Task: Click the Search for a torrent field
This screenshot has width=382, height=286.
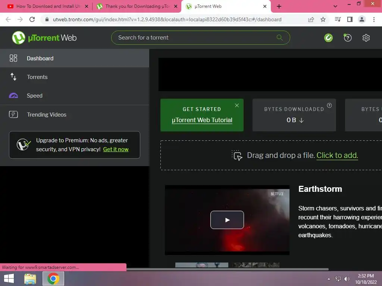Action: pyautogui.click(x=200, y=38)
